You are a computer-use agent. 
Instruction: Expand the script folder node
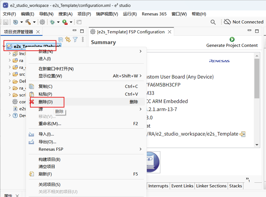(x=10, y=95)
